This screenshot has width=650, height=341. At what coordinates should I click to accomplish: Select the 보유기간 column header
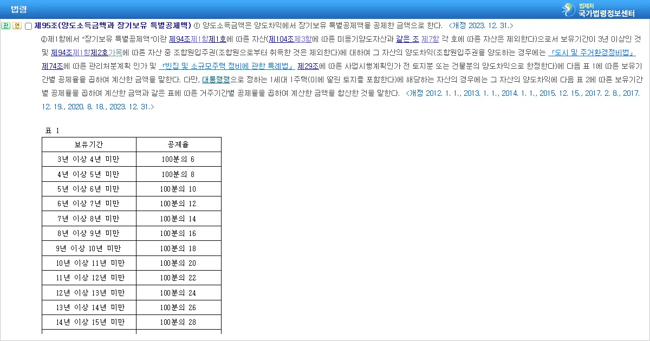(x=89, y=145)
